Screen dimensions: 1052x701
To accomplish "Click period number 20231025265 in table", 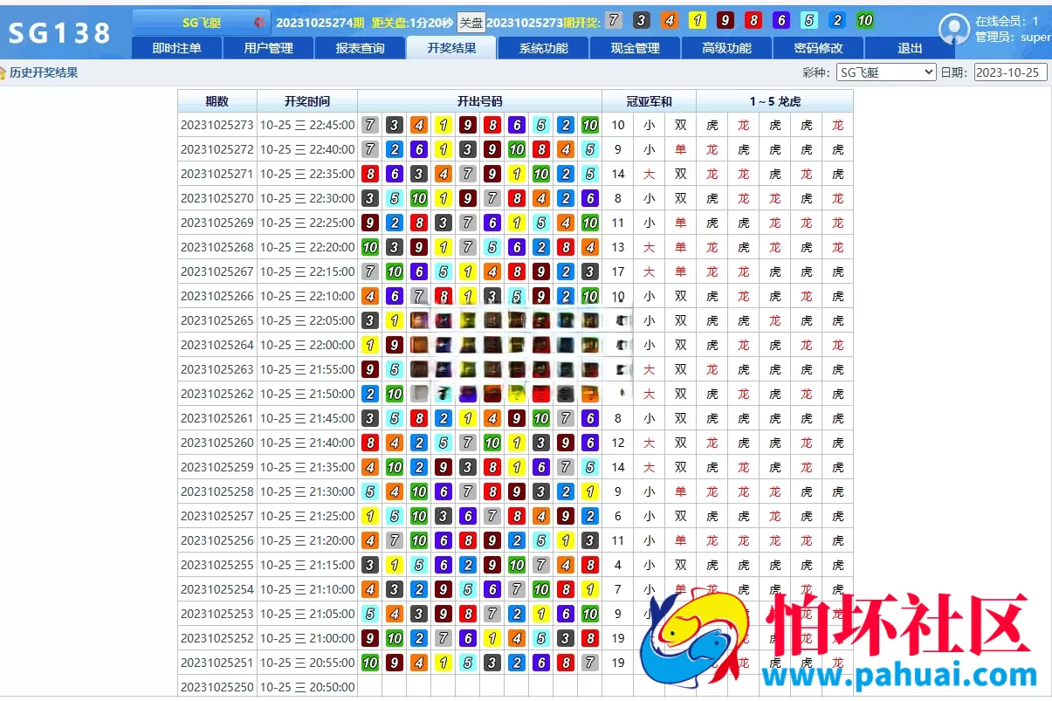I will pyautogui.click(x=217, y=320).
